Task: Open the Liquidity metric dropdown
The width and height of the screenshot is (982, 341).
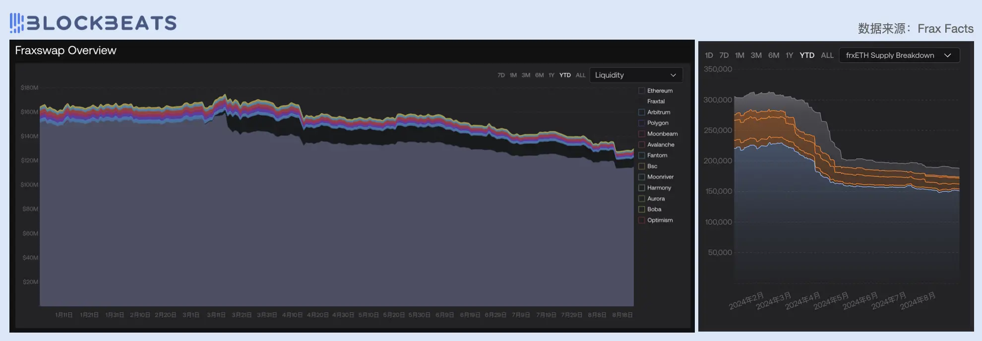Action: click(635, 75)
